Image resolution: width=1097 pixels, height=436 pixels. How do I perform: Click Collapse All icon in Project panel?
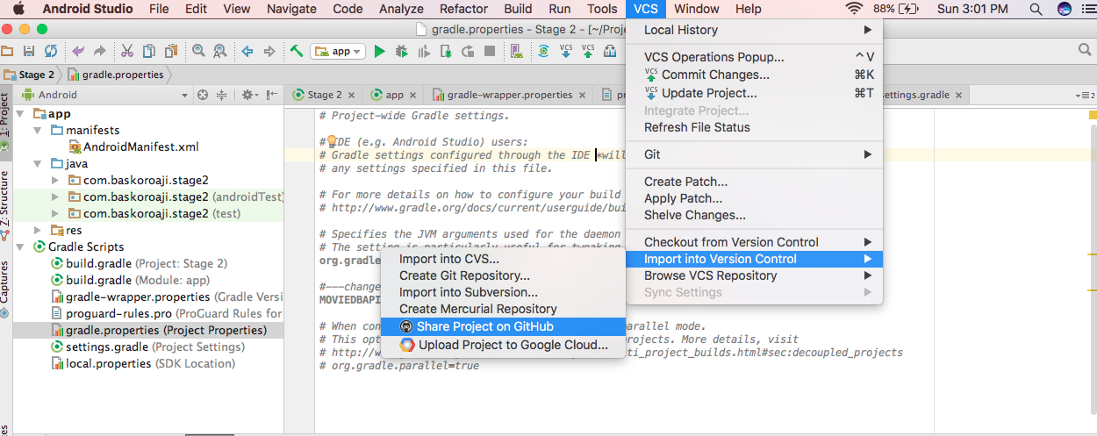[222, 95]
